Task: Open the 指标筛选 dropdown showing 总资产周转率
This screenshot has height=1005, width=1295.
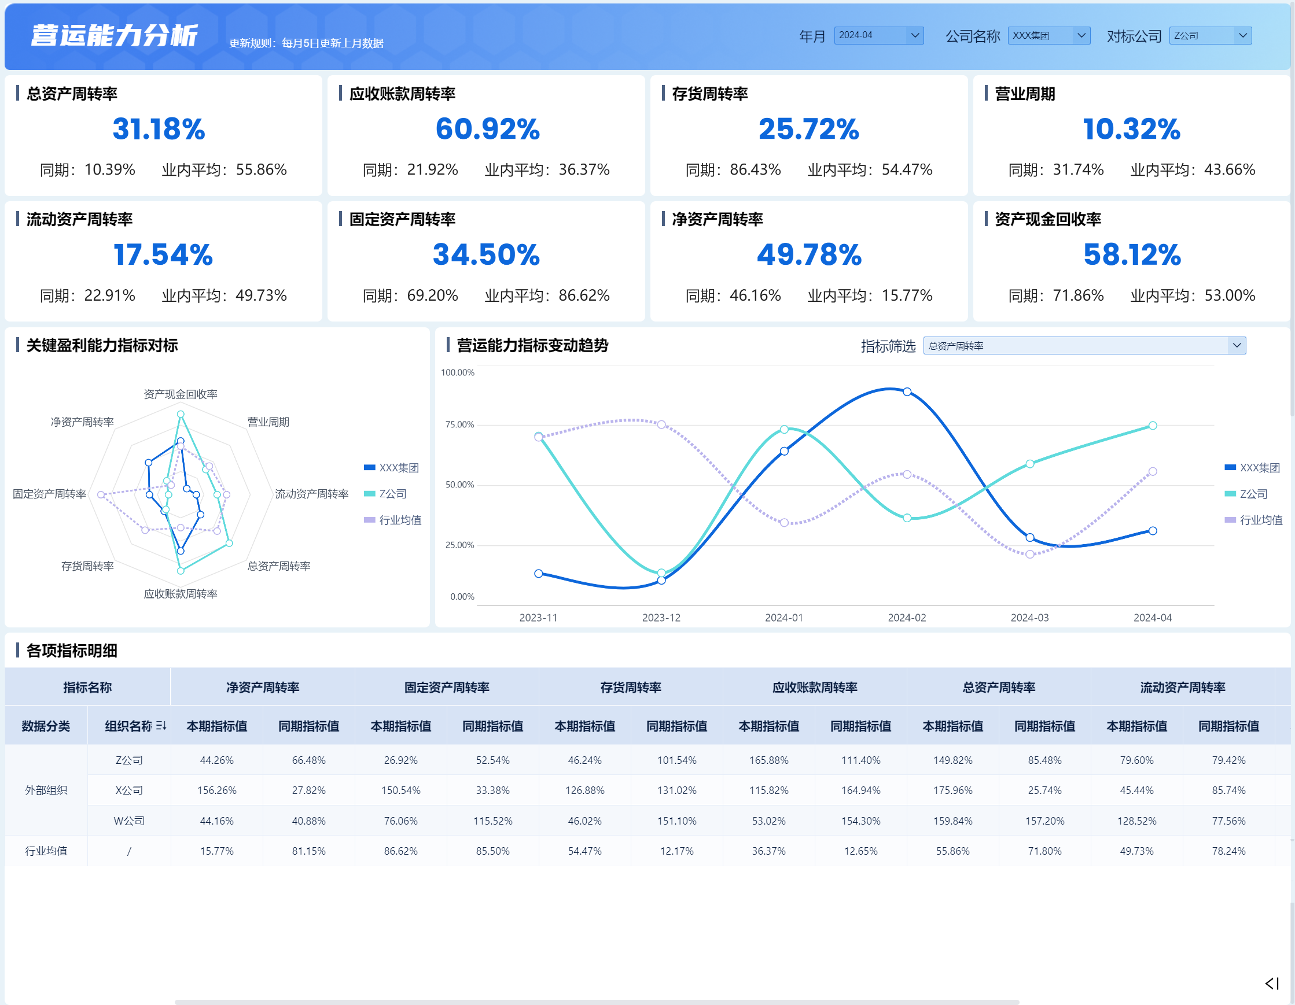Action: tap(1084, 345)
